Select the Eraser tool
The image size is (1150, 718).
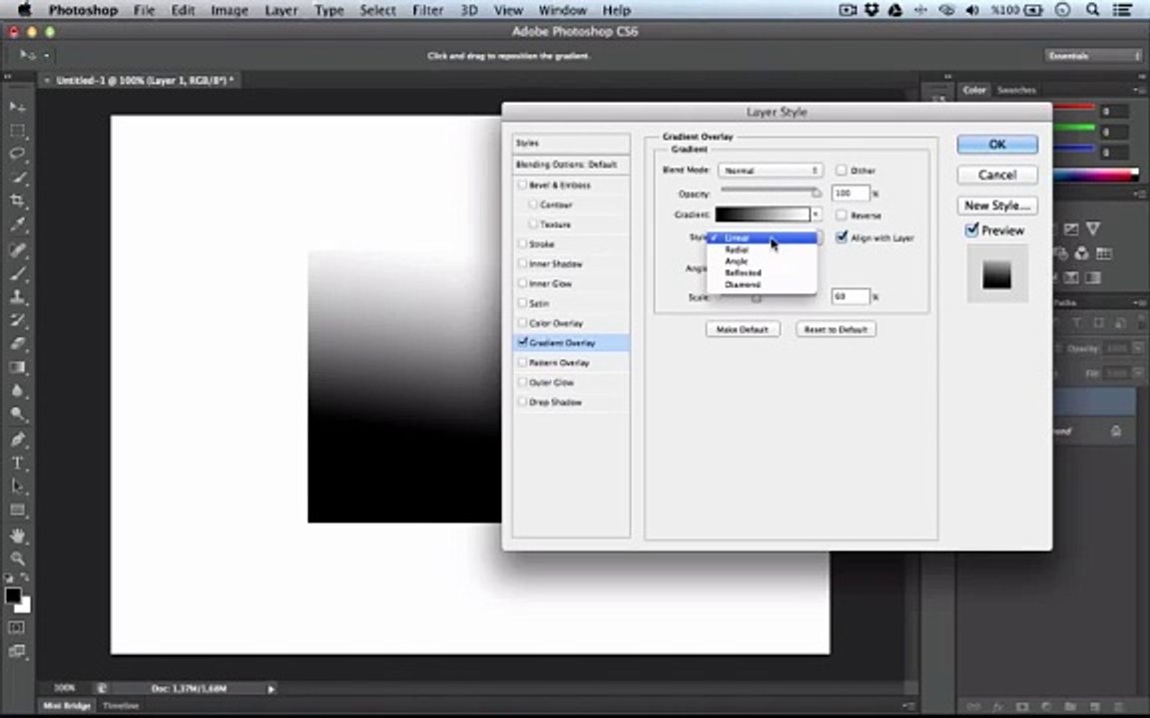click(18, 344)
